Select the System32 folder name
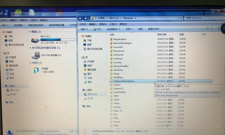The image size is (225, 135). pyautogui.click(x=118, y=89)
